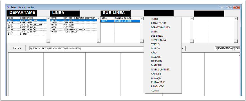The width and height of the screenshot is (246, 101).
Task: Click the IFAM filter expression field
Action: pyautogui.click(x=87, y=48)
